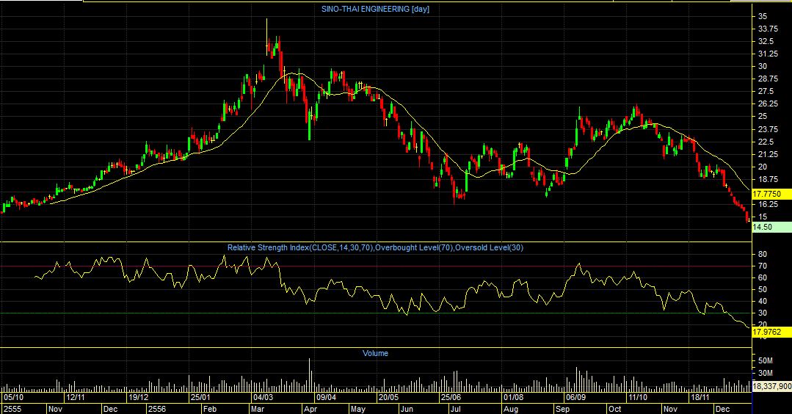Select the May month label

[x=357, y=409]
